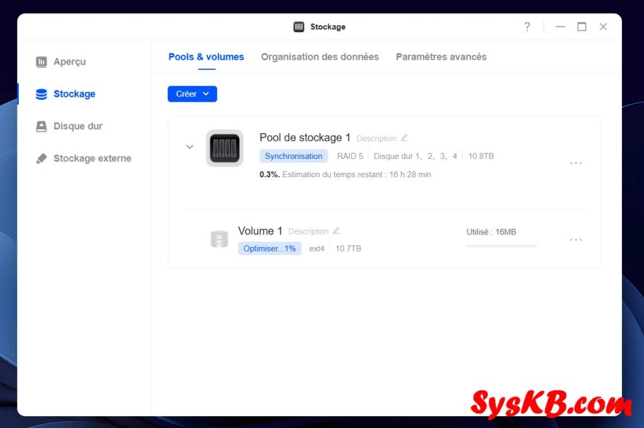Click the Stockage database icon
The width and height of the screenshot is (644, 428).
point(41,94)
